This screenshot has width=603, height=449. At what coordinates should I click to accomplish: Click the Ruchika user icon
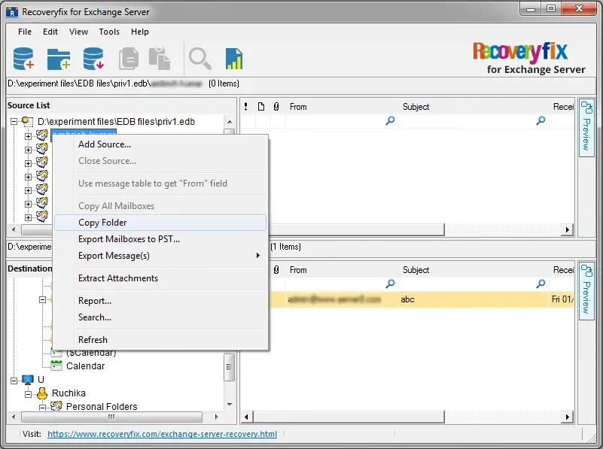[x=42, y=393]
